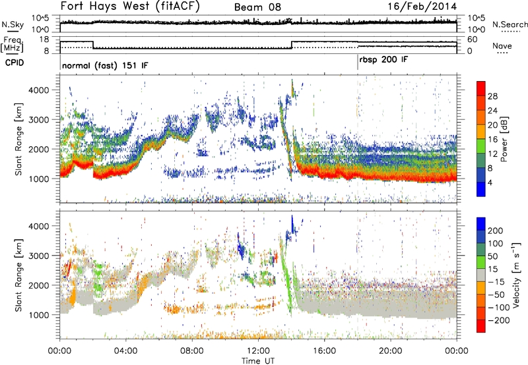Viewport: 528px width, 365px height.
Task: Click the 'Nave' legend label
Action: pos(502,45)
